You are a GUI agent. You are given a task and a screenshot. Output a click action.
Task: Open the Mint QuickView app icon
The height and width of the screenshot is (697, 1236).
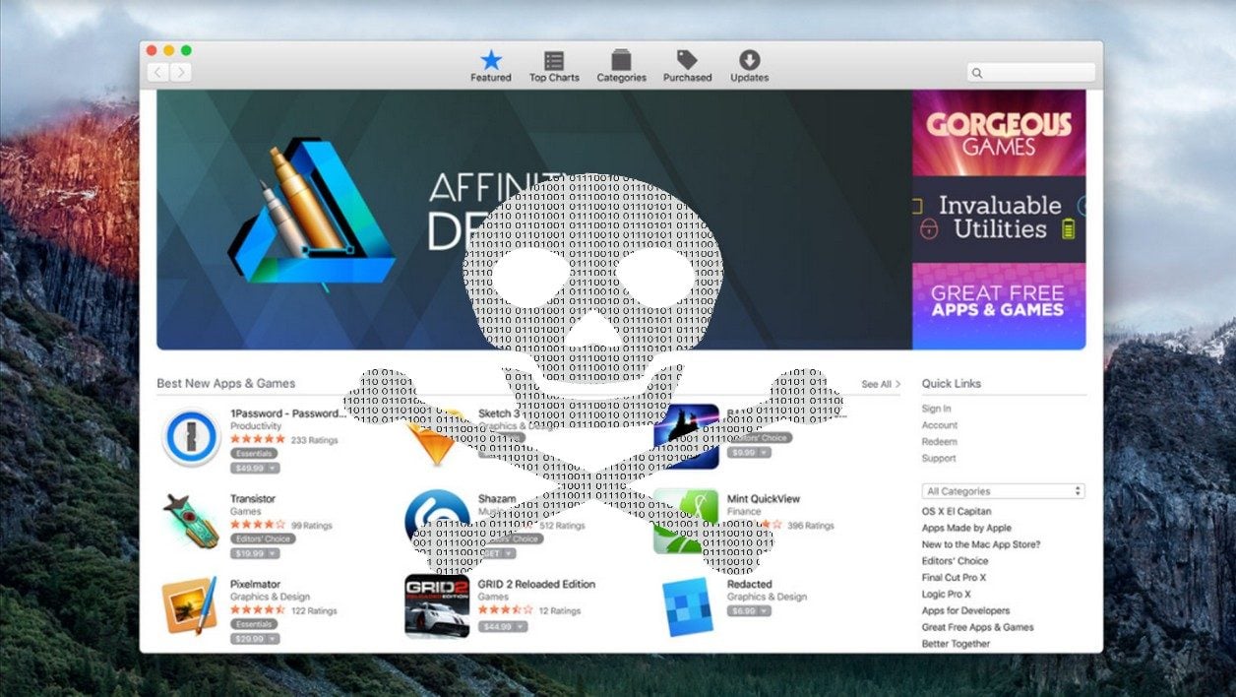(x=685, y=522)
